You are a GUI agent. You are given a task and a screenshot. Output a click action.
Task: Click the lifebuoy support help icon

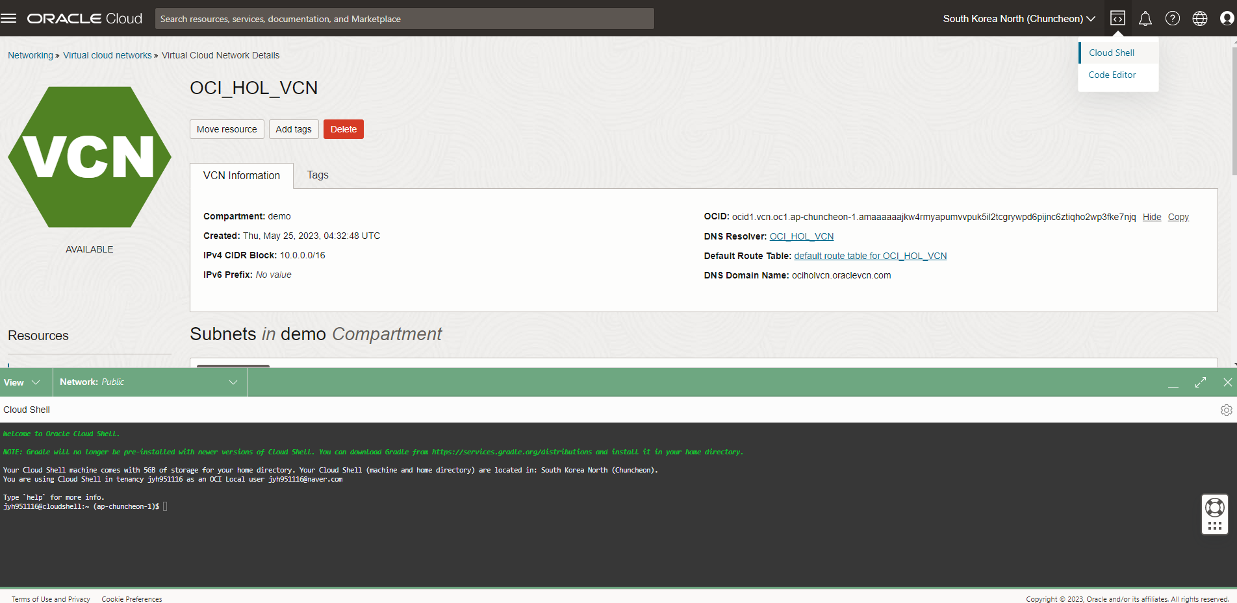coord(1215,507)
